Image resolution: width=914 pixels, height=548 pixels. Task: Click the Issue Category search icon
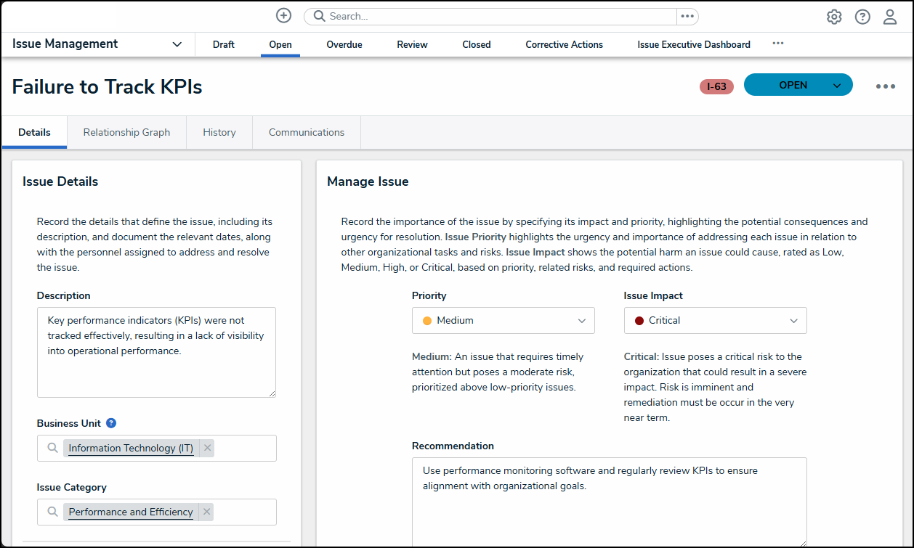tap(52, 512)
